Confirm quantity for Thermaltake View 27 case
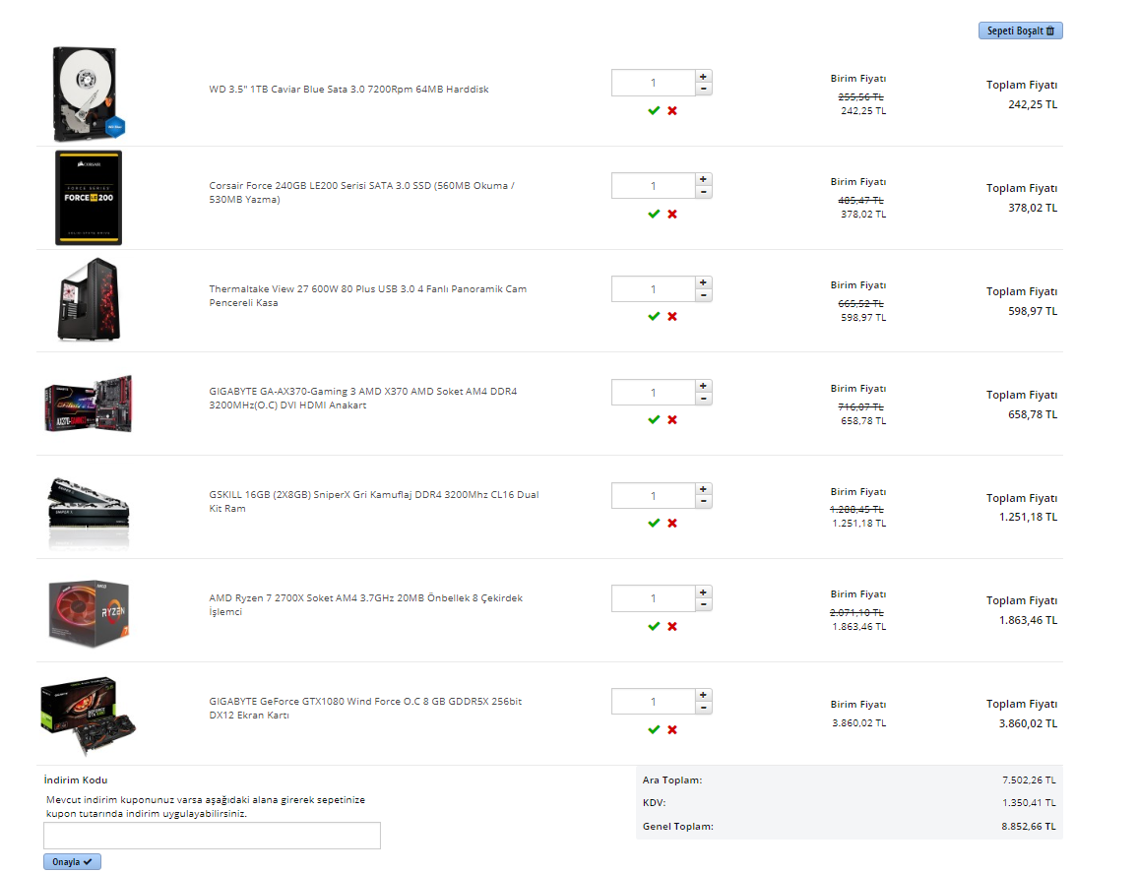This screenshot has height=873, width=1138. [x=654, y=317]
